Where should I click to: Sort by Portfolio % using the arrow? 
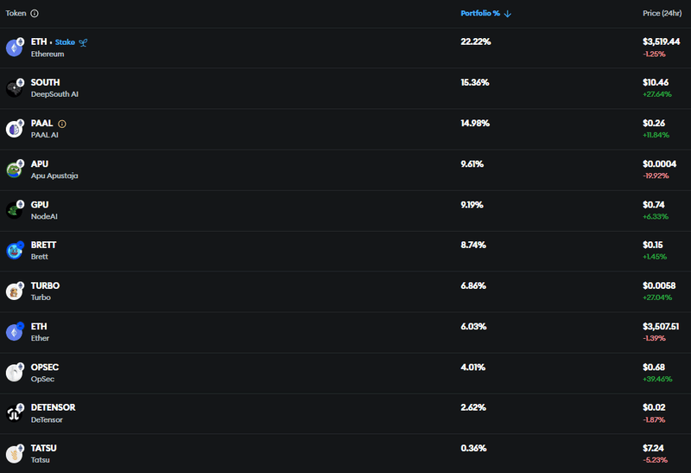(508, 14)
